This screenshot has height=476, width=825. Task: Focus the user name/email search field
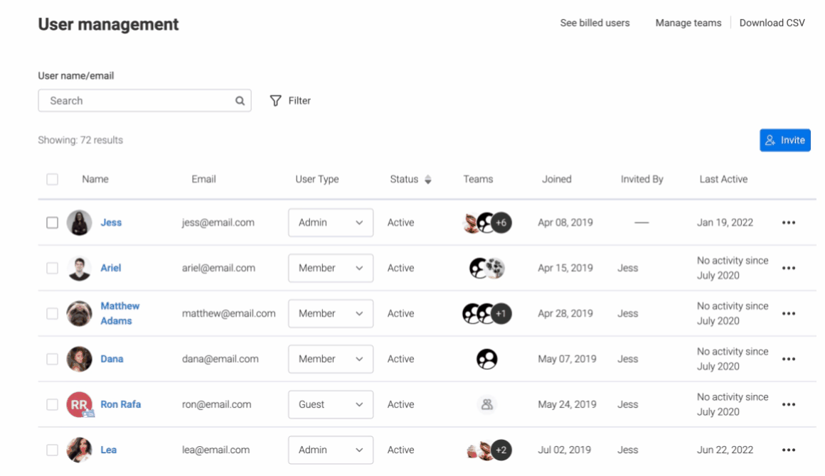click(x=144, y=101)
